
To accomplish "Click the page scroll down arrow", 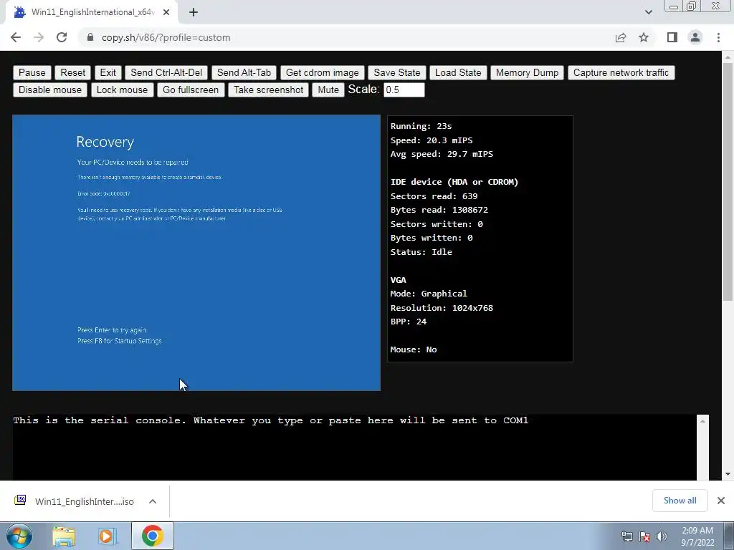I will tap(728, 474).
